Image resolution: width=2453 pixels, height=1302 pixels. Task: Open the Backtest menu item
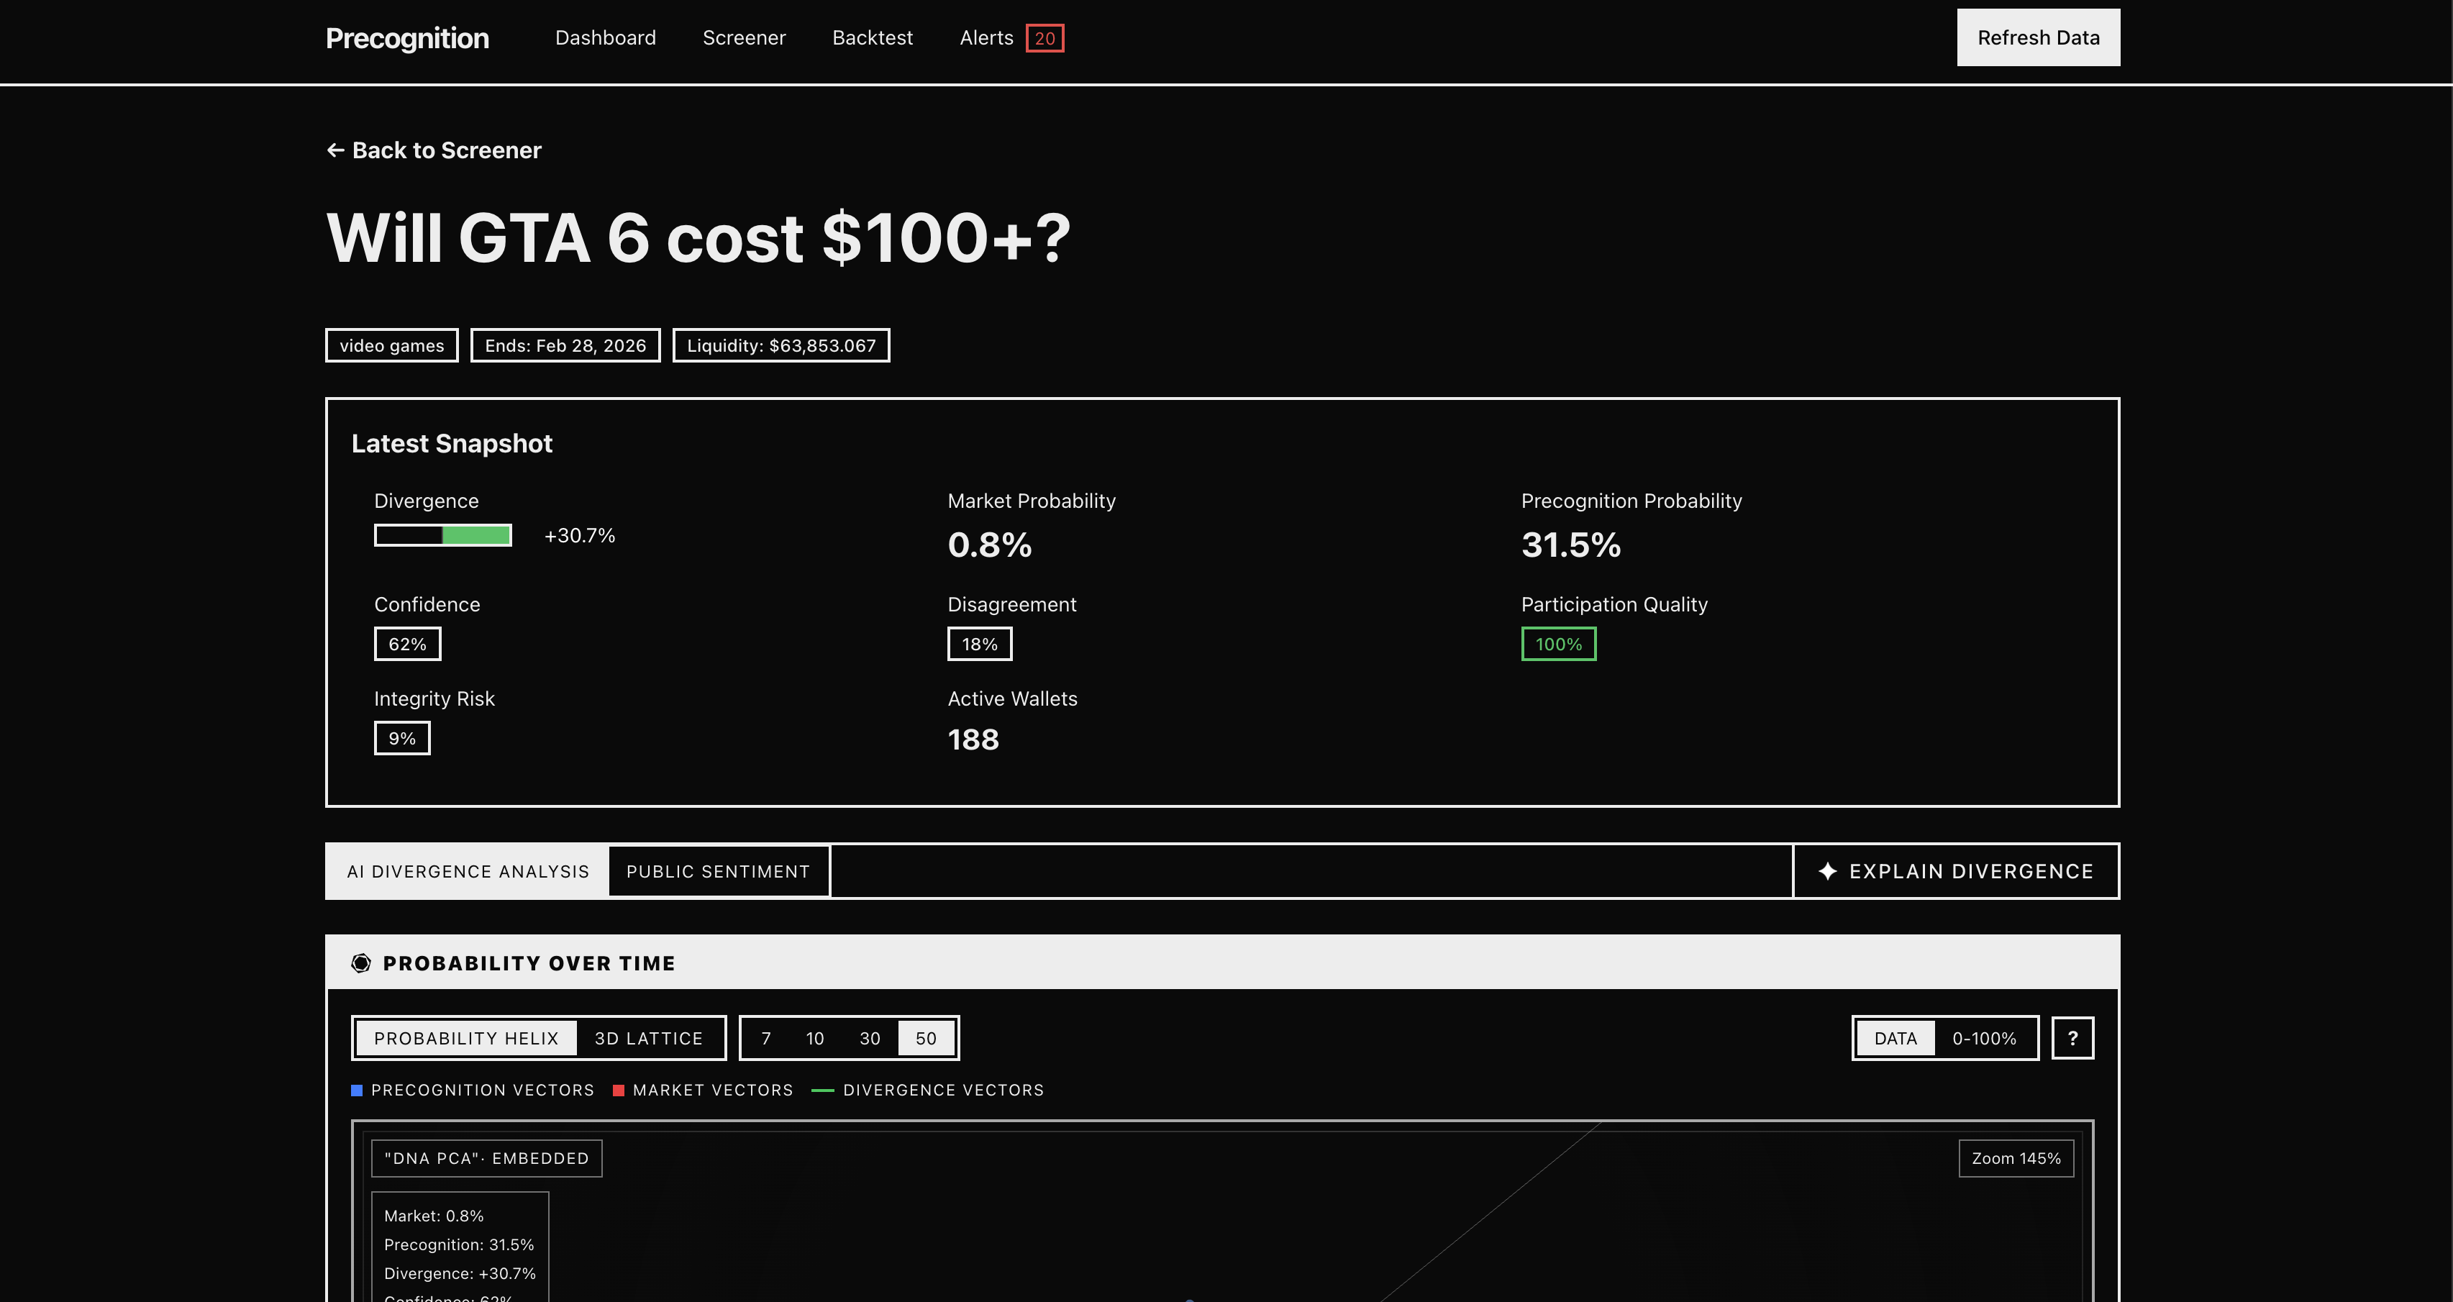pyautogui.click(x=871, y=38)
